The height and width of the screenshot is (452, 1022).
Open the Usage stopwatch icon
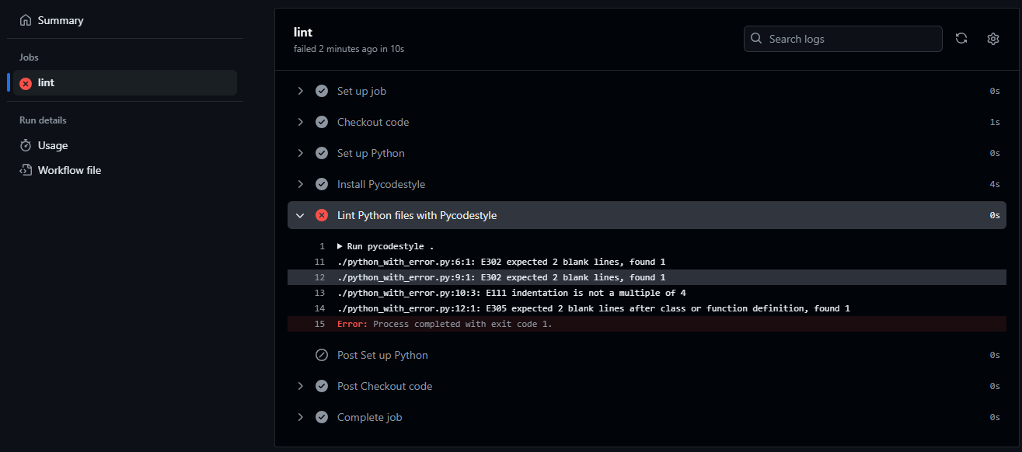pyautogui.click(x=26, y=145)
